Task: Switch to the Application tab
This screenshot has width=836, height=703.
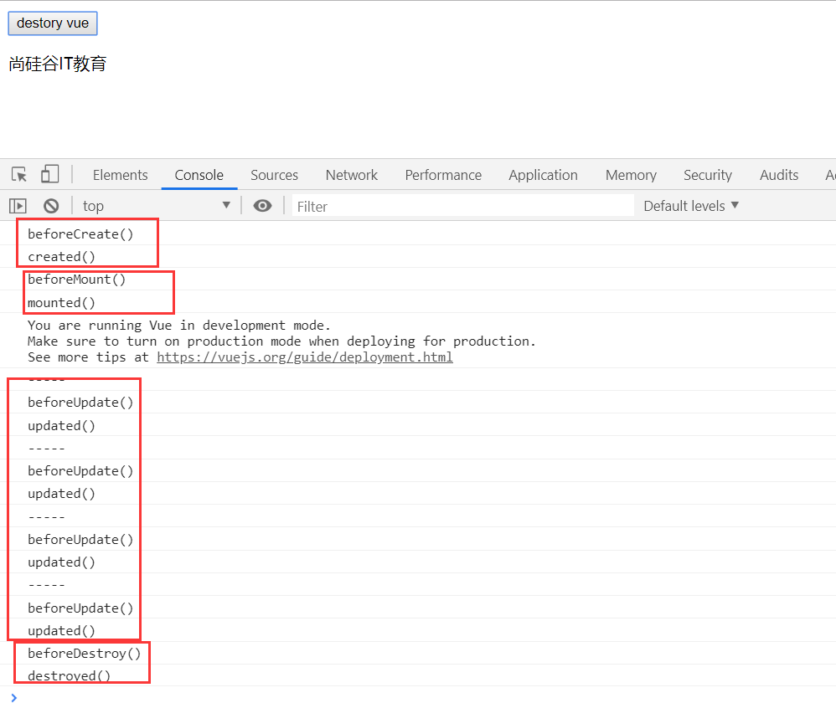Action: click(543, 175)
